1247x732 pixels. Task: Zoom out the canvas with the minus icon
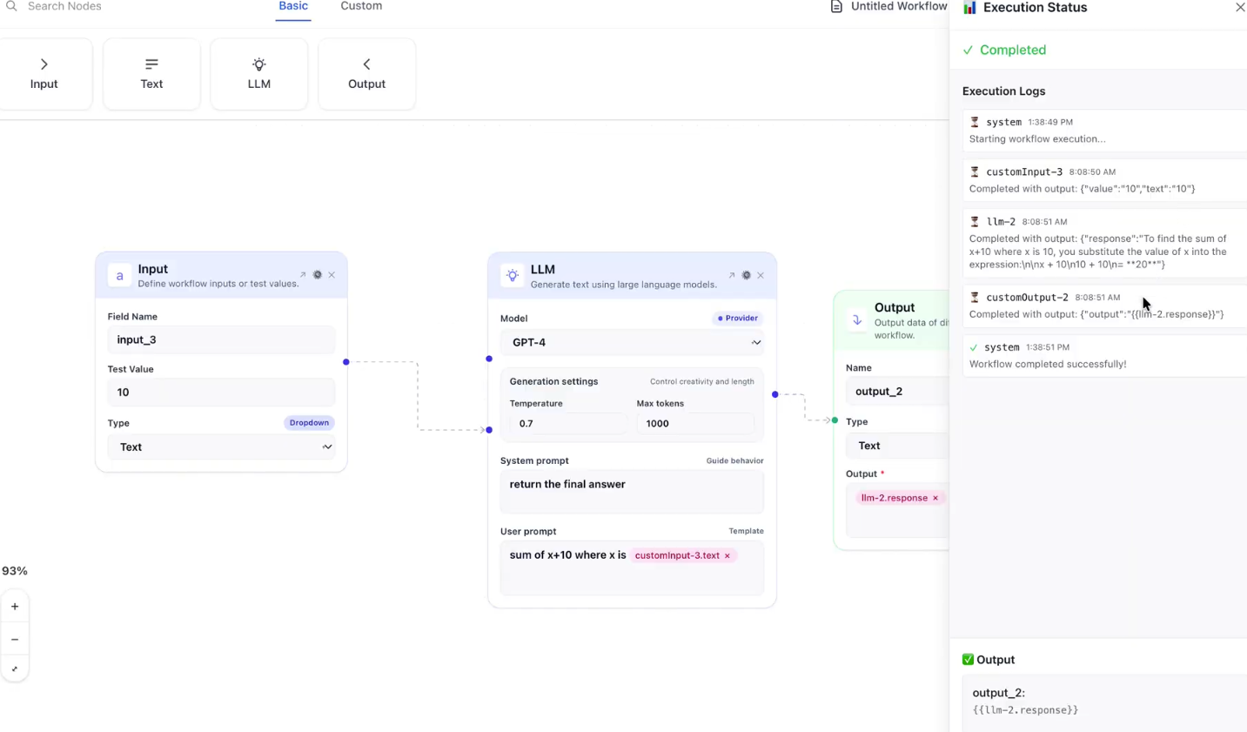(15, 640)
